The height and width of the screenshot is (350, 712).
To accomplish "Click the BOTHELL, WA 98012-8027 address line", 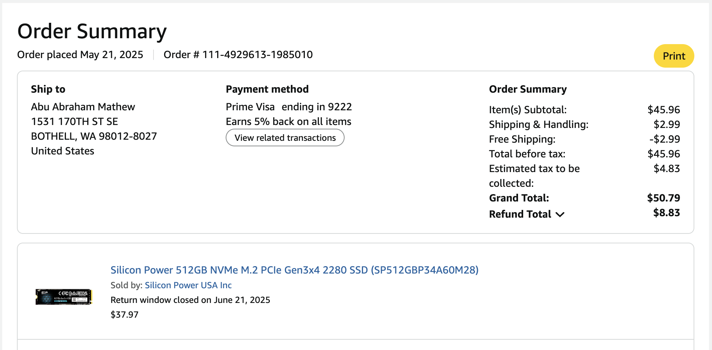I will (x=94, y=136).
